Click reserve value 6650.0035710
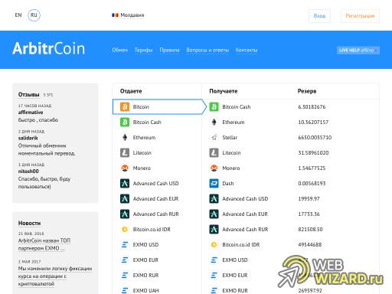The image size is (392, 294). (315, 138)
